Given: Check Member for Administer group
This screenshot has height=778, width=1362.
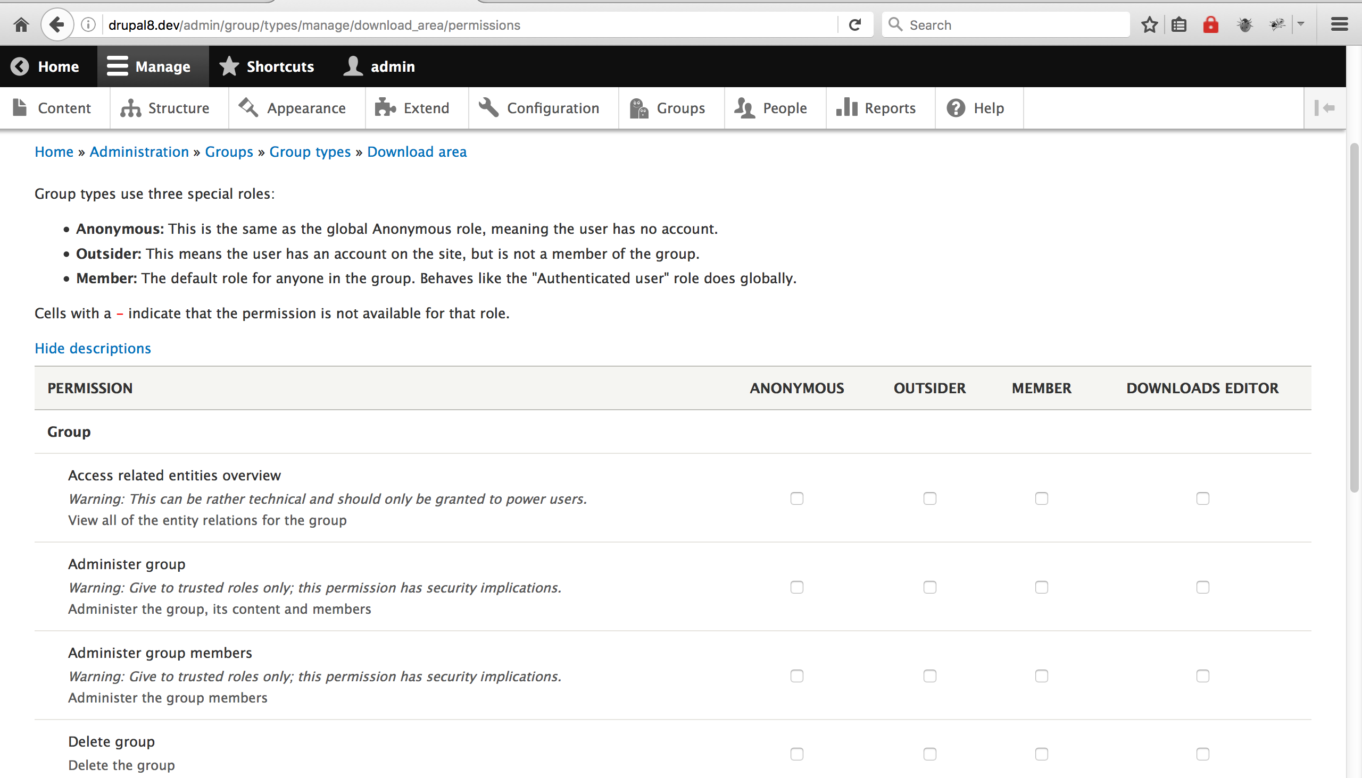Looking at the screenshot, I should (x=1042, y=587).
